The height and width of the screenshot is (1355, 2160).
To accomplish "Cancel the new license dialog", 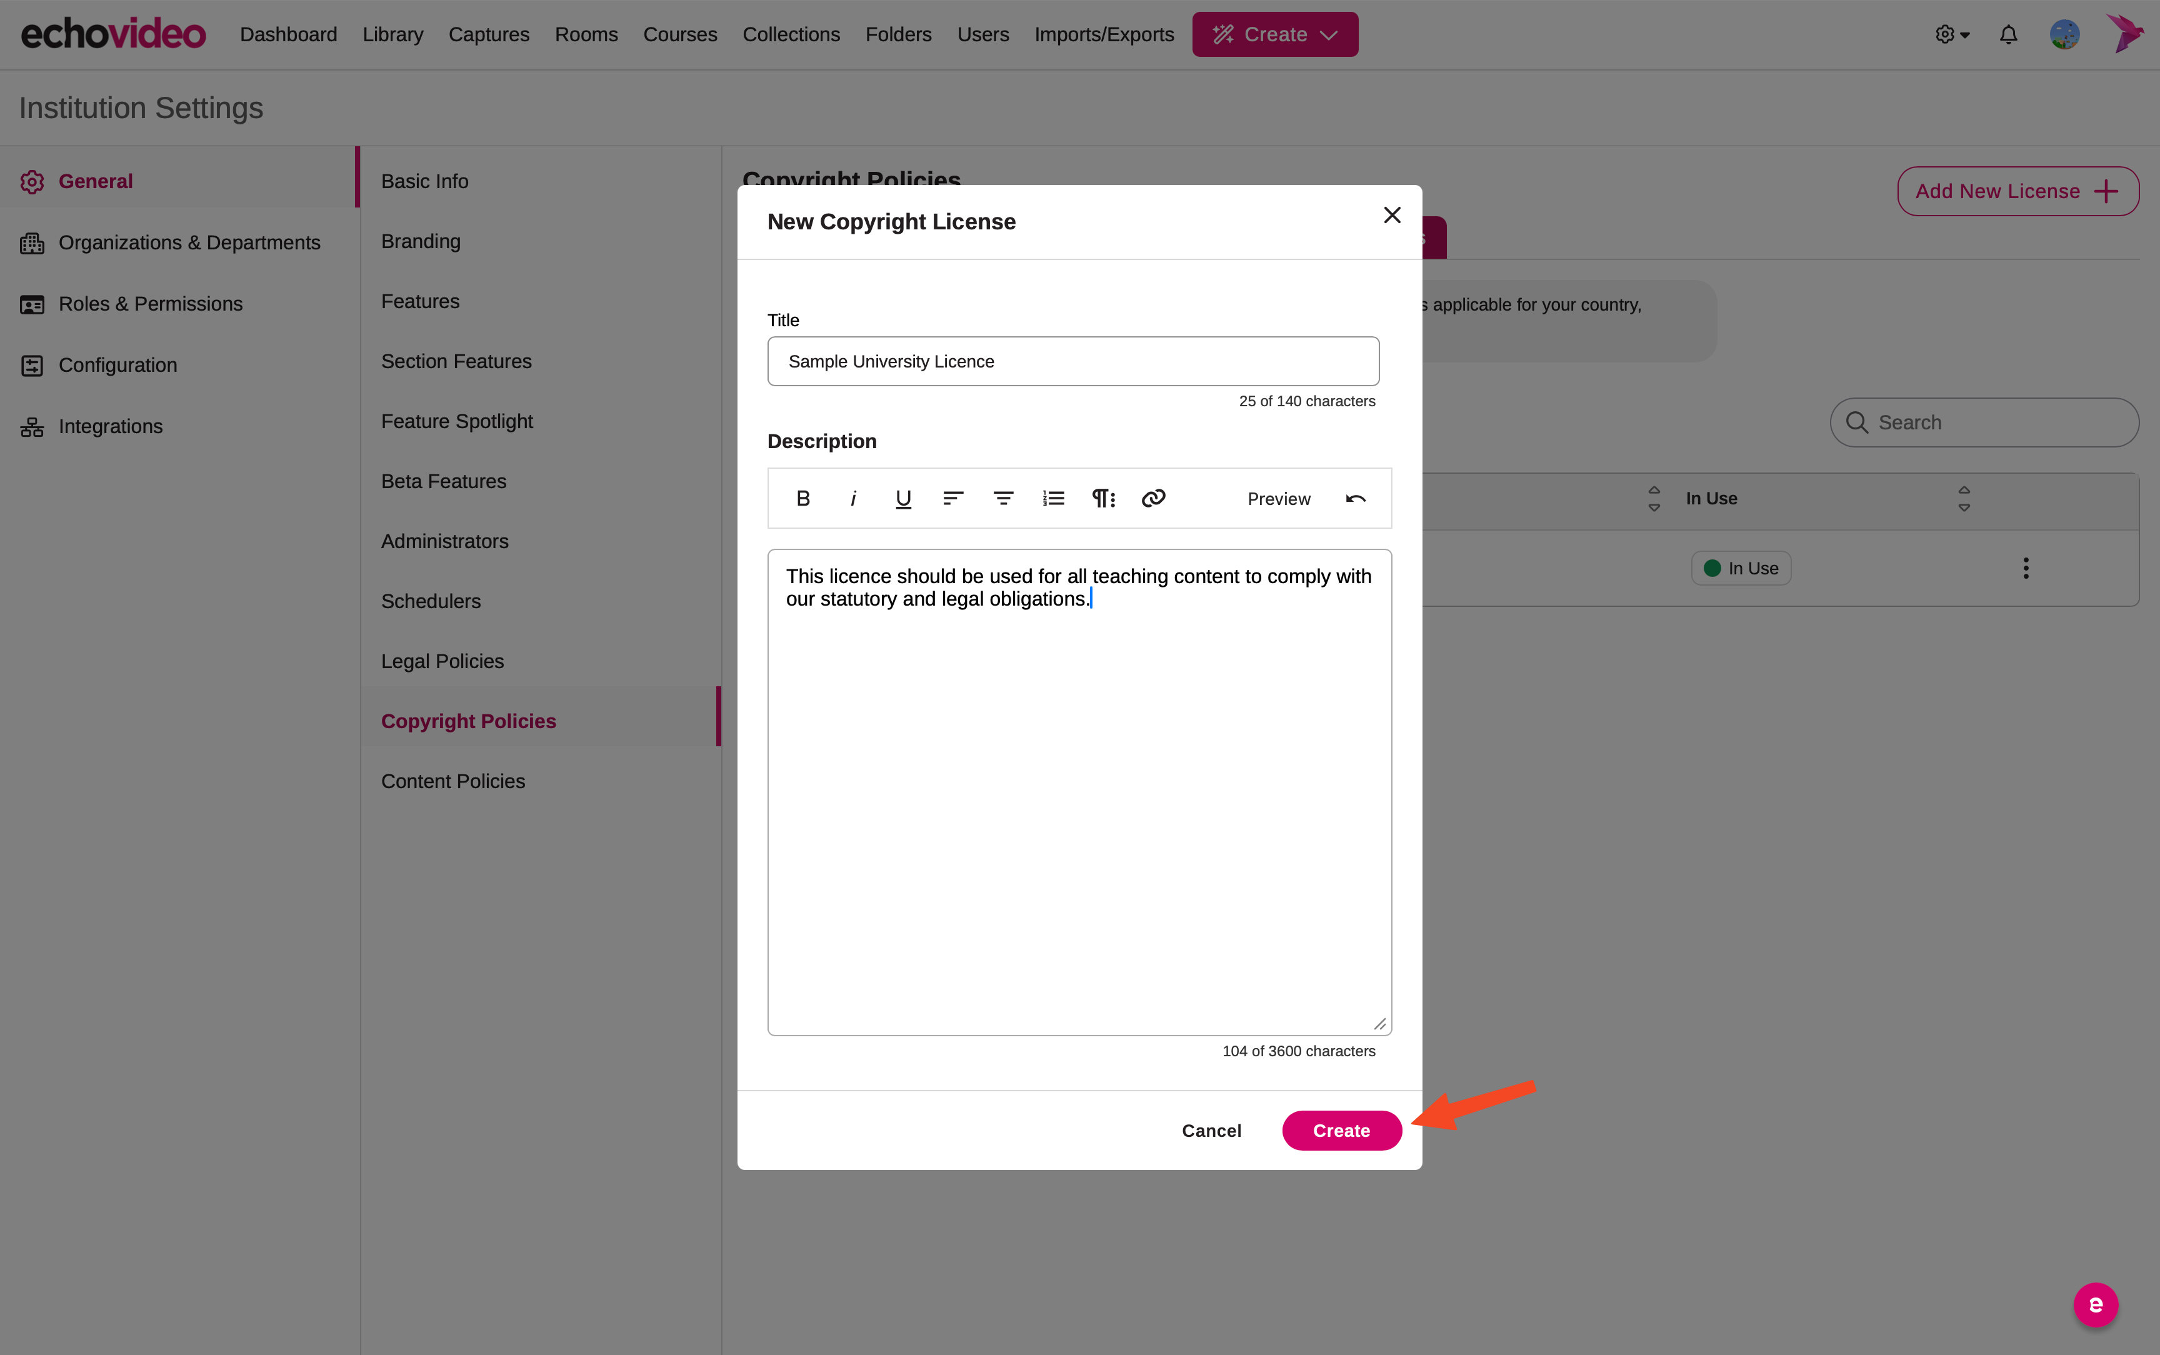I will pyautogui.click(x=1211, y=1130).
